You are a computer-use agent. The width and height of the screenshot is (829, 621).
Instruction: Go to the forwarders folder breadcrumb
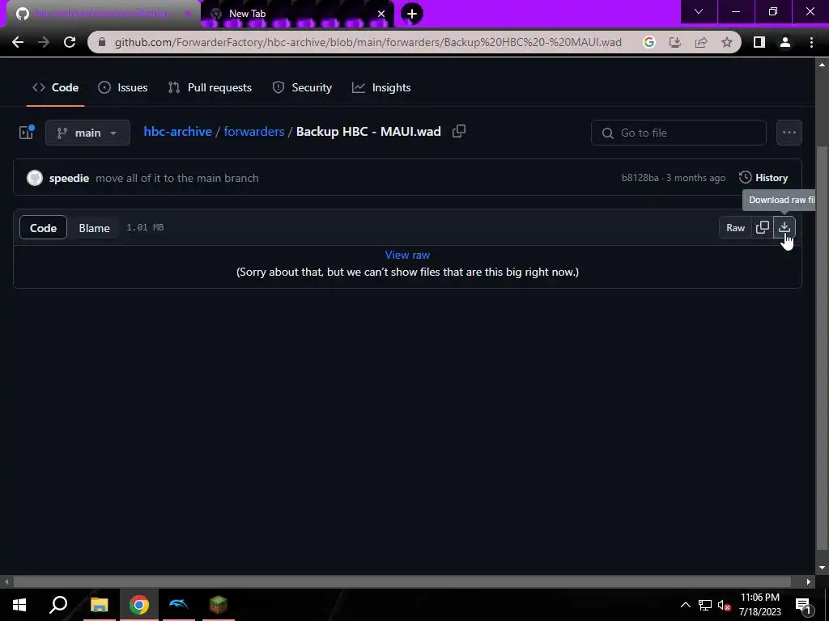click(253, 132)
